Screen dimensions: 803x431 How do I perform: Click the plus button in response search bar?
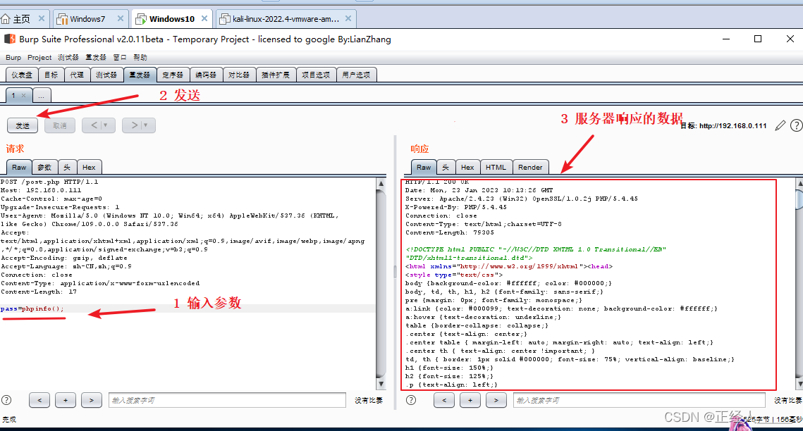470,400
